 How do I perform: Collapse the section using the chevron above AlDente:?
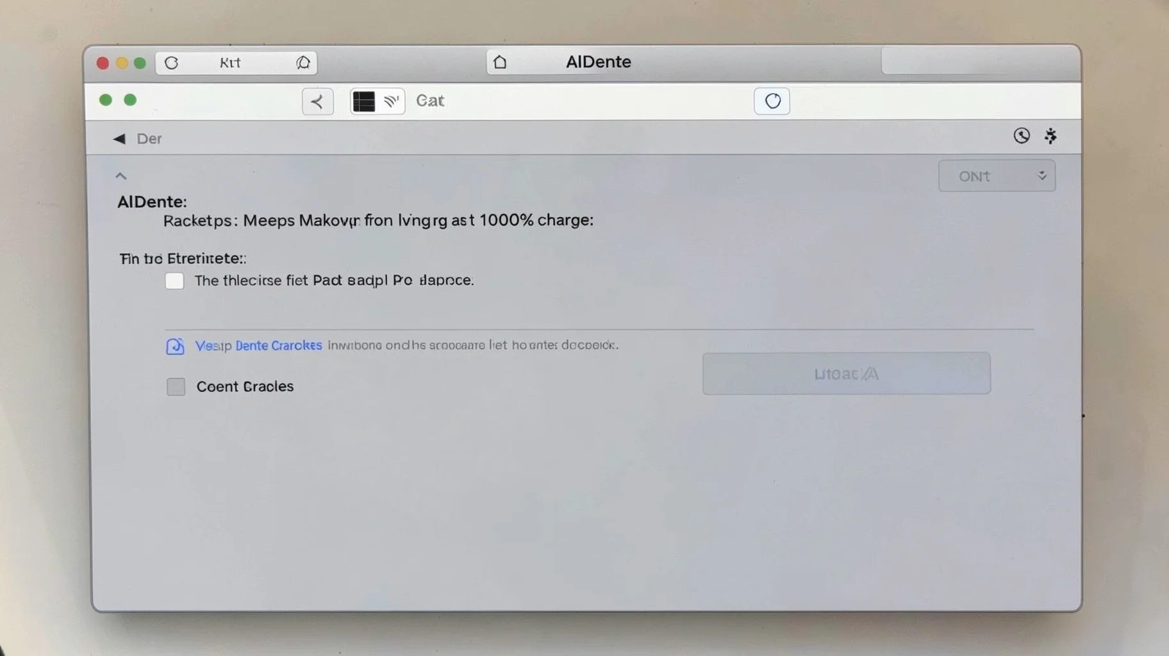click(x=120, y=176)
